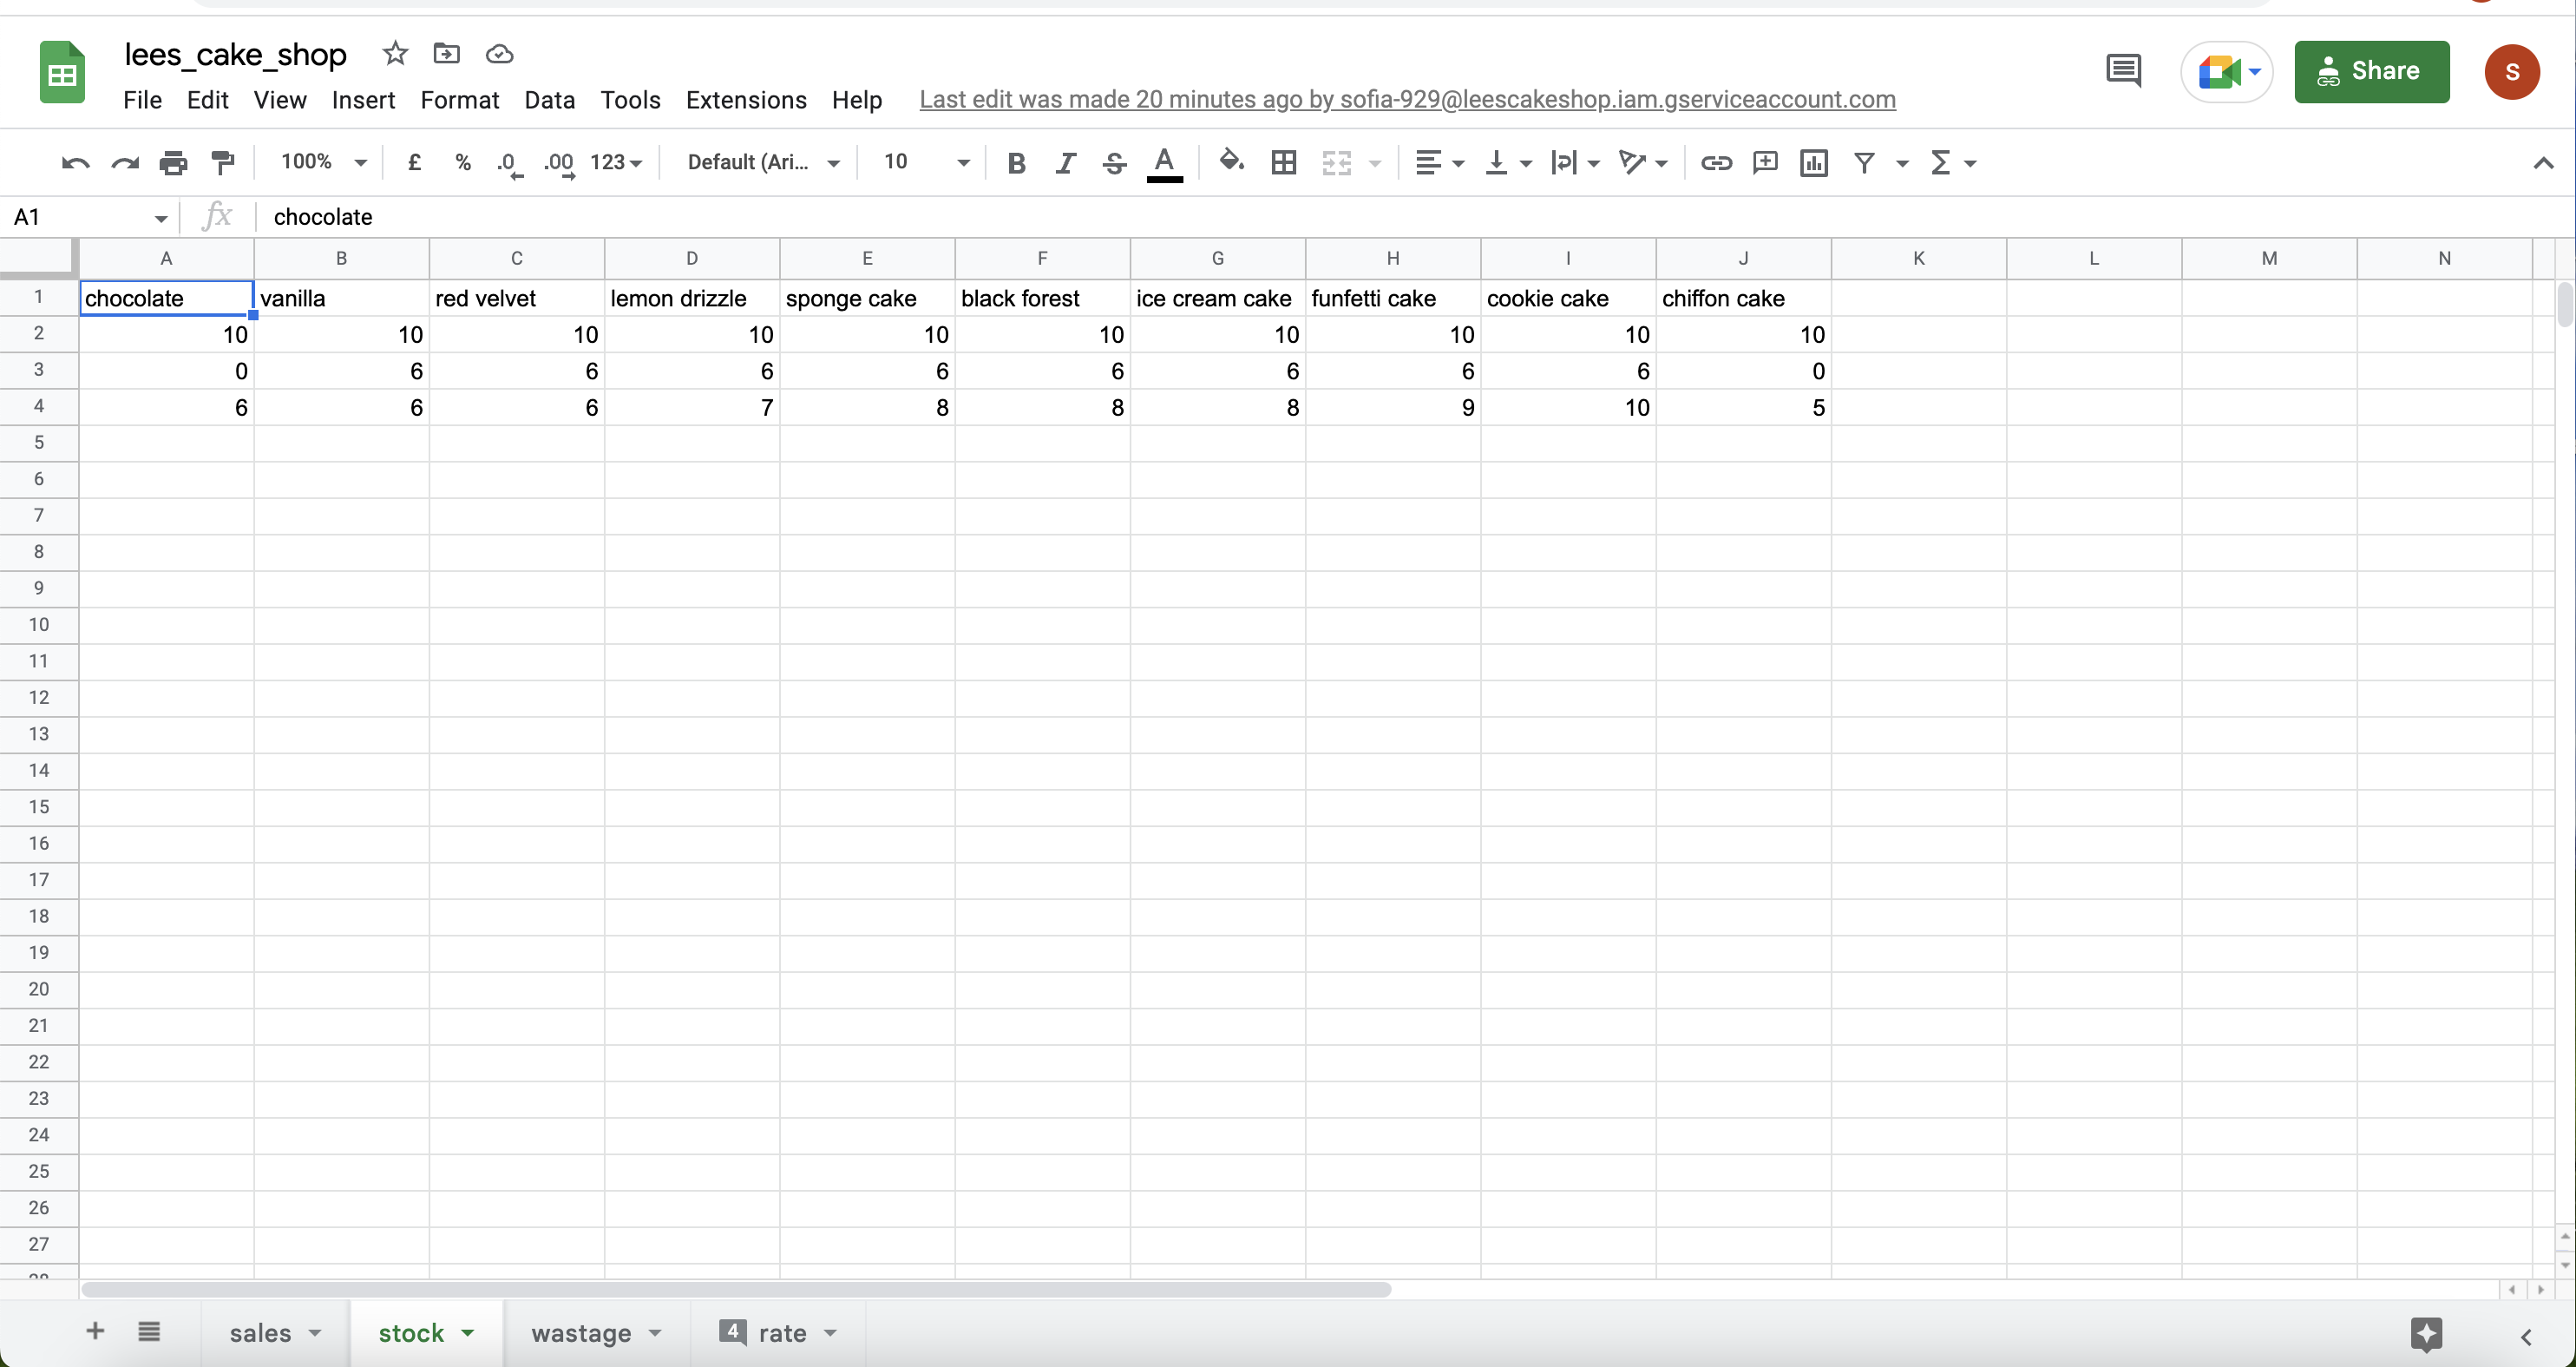Image resolution: width=2576 pixels, height=1367 pixels.
Task: Click the green Share button
Action: click(2371, 71)
